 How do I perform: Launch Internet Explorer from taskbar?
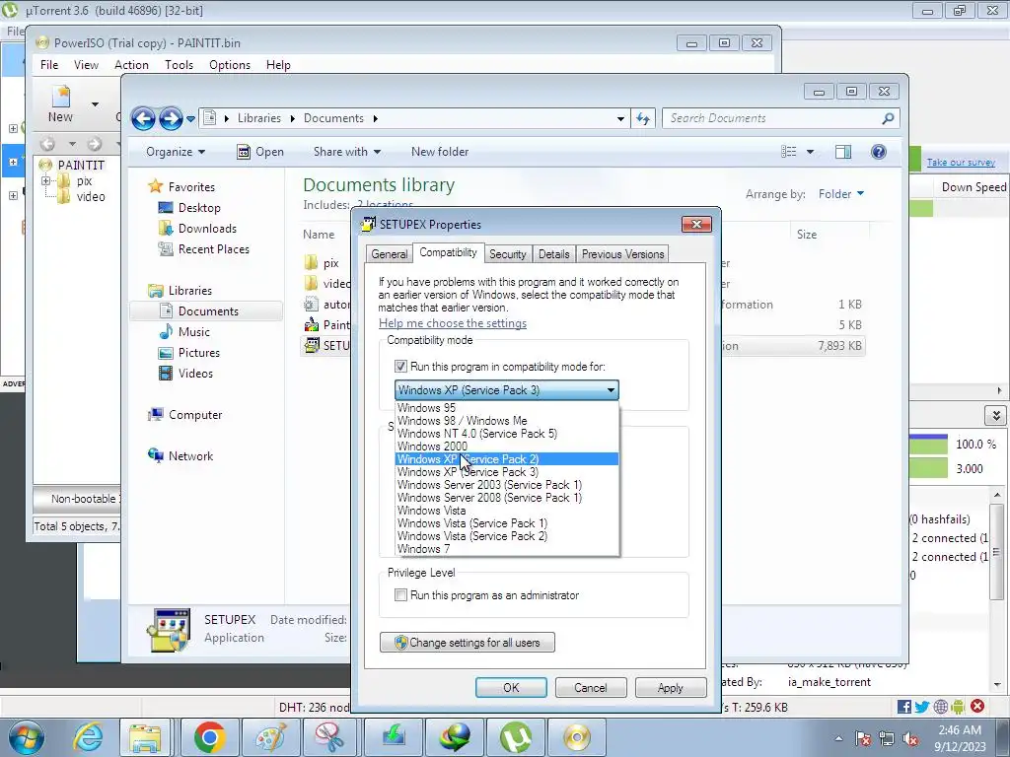(x=88, y=737)
